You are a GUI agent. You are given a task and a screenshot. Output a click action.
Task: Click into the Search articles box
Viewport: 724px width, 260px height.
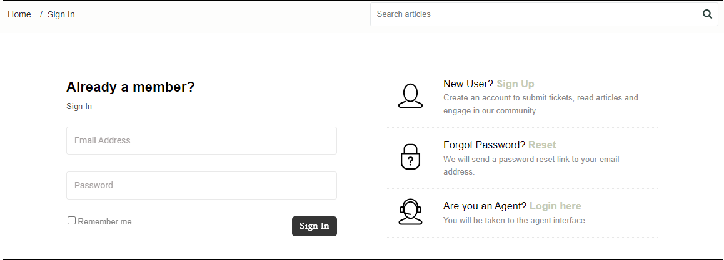tap(536, 14)
